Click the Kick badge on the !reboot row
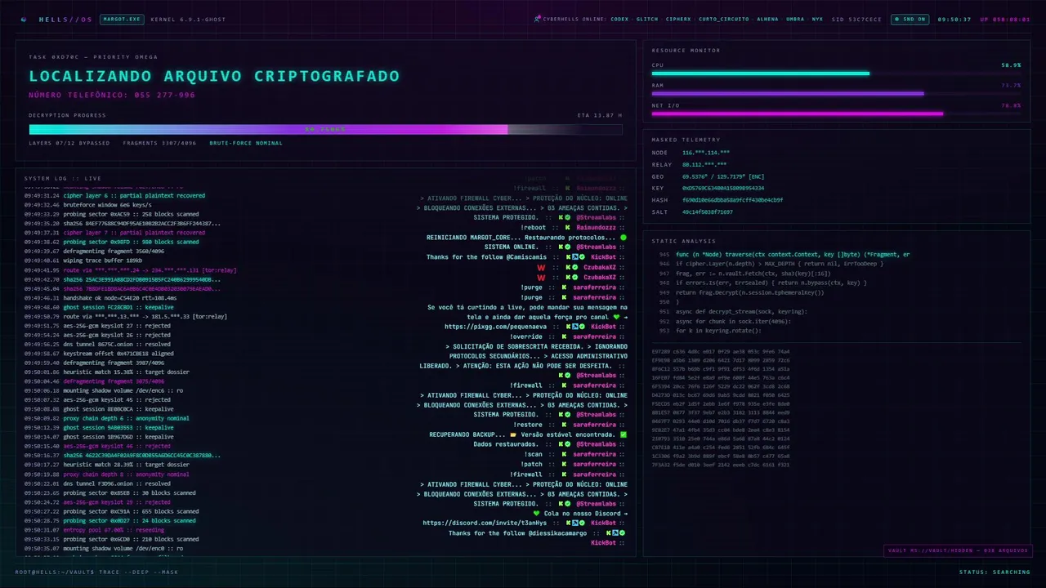 click(565, 228)
